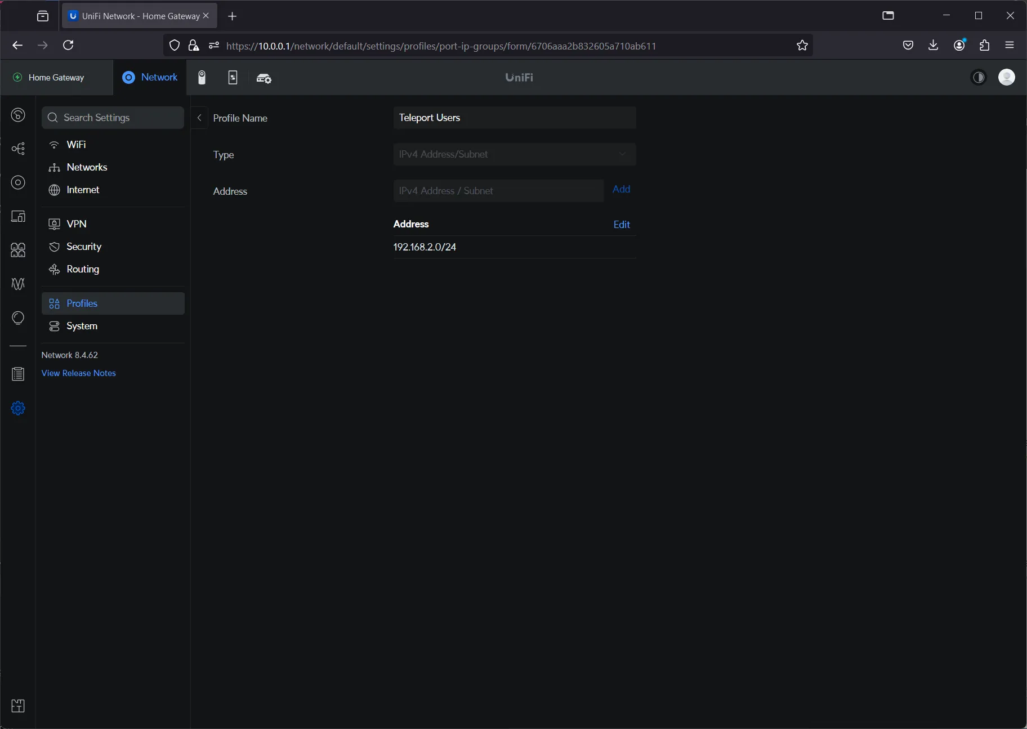
Task: Open the System Log icon in left rail
Action: tap(18, 374)
